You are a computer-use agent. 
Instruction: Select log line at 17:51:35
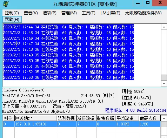pos(69,66)
